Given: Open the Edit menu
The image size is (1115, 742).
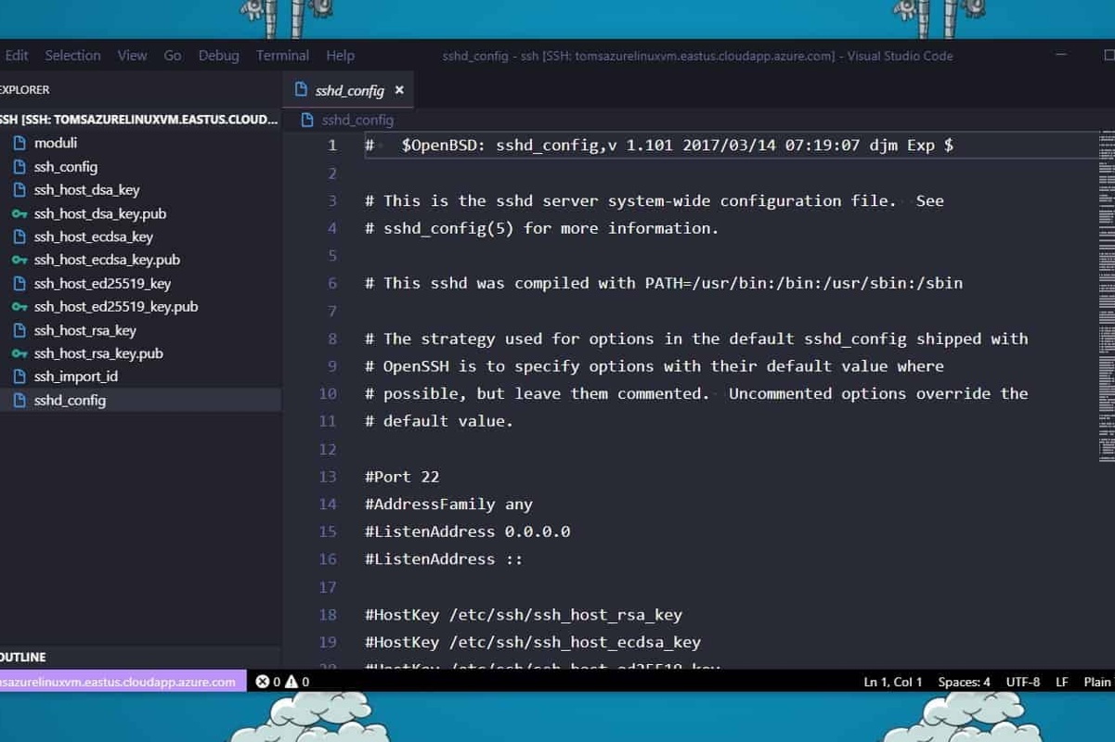Looking at the screenshot, I should pyautogui.click(x=17, y=56).
